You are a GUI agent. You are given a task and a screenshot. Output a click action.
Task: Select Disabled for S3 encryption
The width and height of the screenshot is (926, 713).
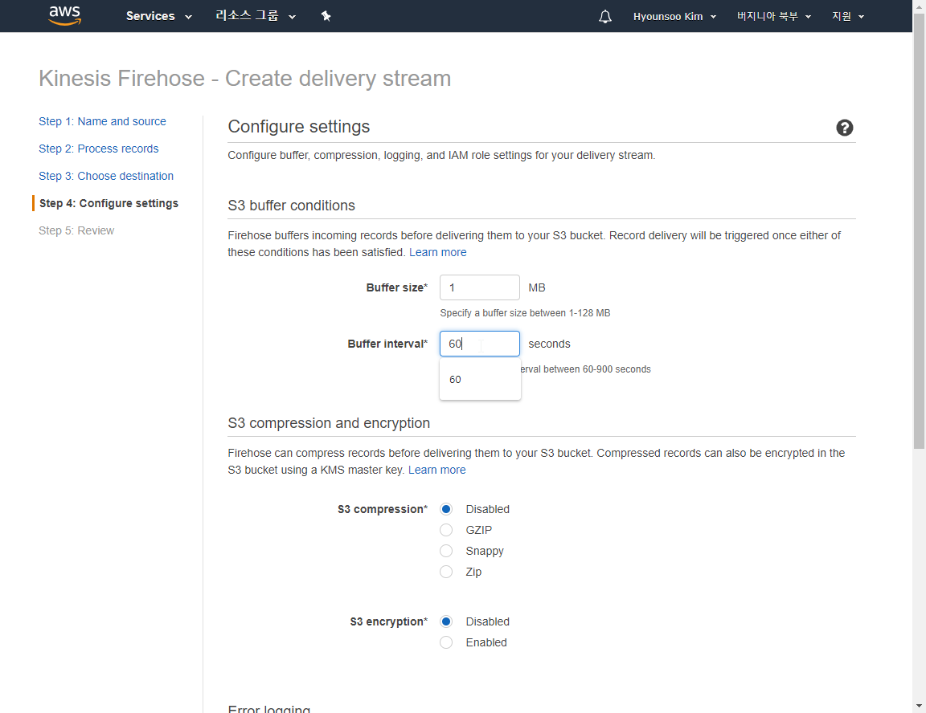coord(446,621)
